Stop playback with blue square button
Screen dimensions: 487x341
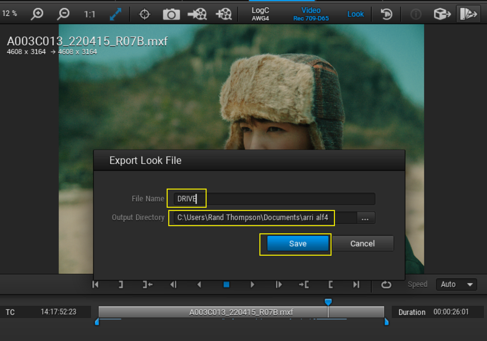(x=226, y=284)
